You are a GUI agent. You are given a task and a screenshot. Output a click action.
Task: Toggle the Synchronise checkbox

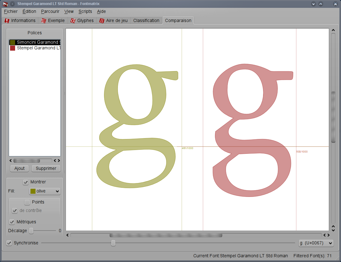[9, 243]
